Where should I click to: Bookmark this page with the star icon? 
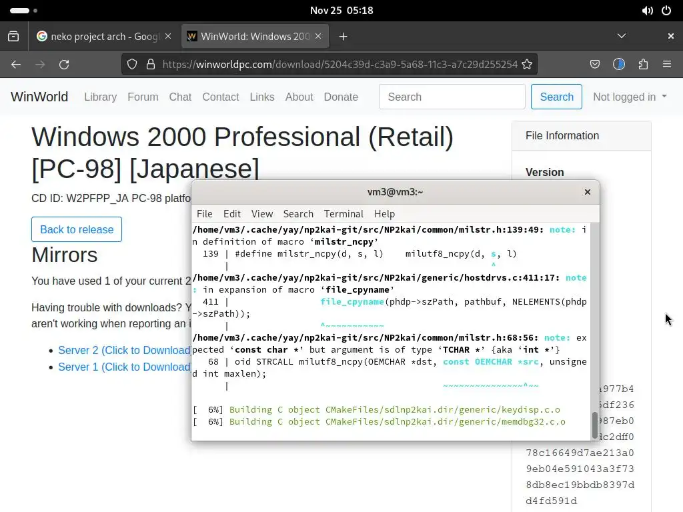click(527, 65)
